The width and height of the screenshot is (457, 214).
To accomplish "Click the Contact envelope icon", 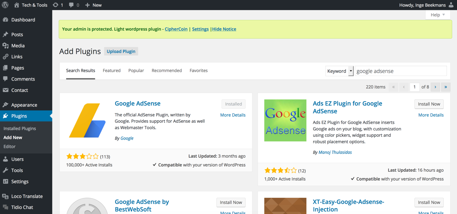I will pos(5,90).
